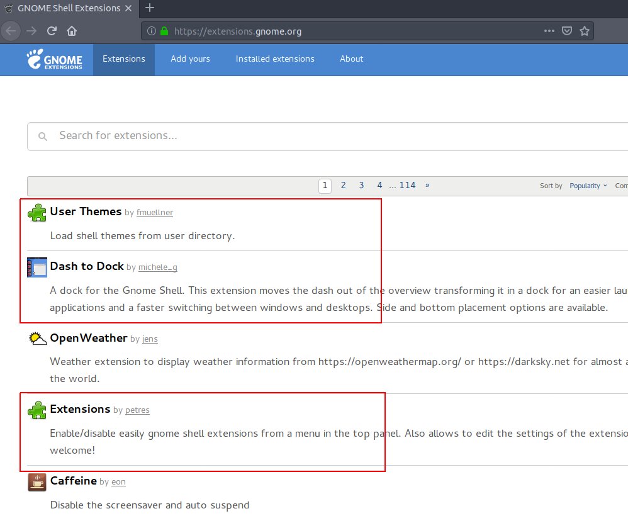
Task: Open author michele_g's profile
Action: click(x=158, y=267)
